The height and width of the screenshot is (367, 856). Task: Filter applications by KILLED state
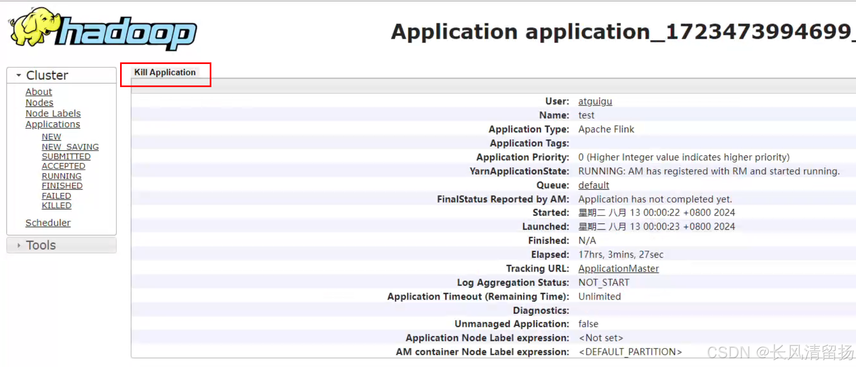click(57, 206)
